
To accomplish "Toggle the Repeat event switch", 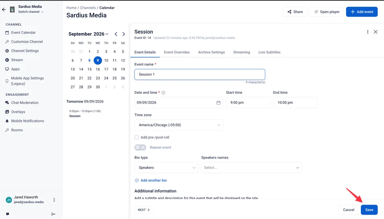I will coord(140,148).
